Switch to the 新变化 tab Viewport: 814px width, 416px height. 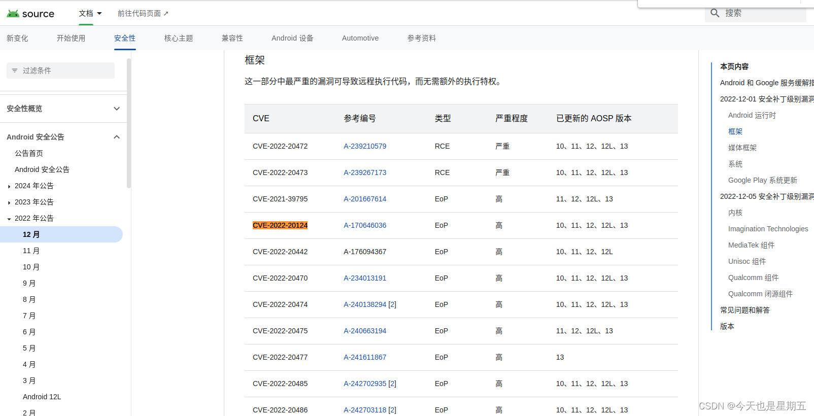pos(17,38)
